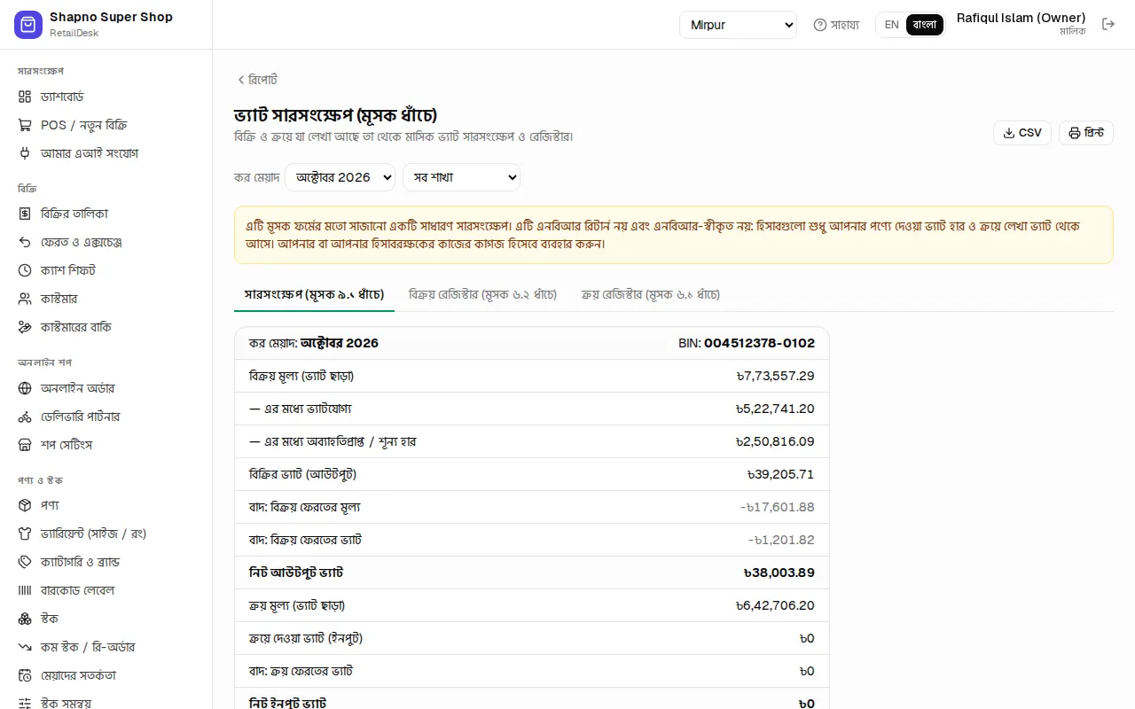Click the cart icon for POS / নতুন বিক্রি

point(25,125)
